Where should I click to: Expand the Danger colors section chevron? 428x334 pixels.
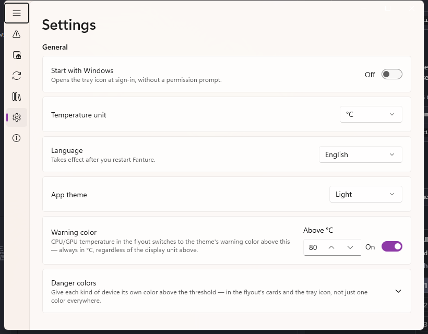[x=398, y=291]
